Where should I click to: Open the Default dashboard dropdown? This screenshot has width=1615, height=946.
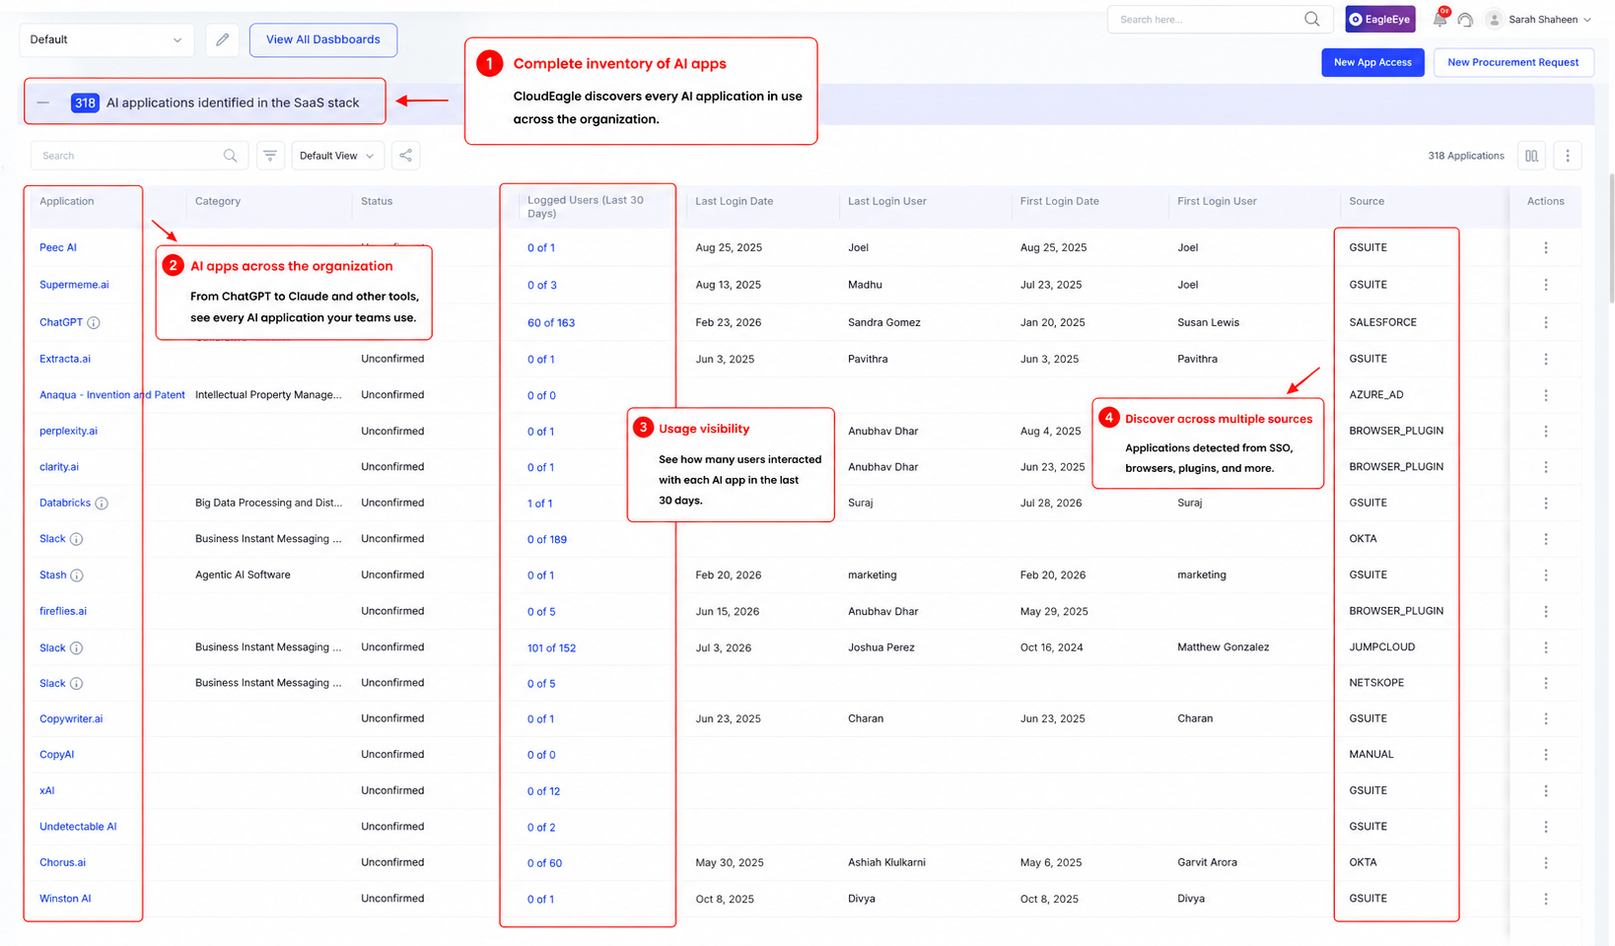[x=106, y=39]
